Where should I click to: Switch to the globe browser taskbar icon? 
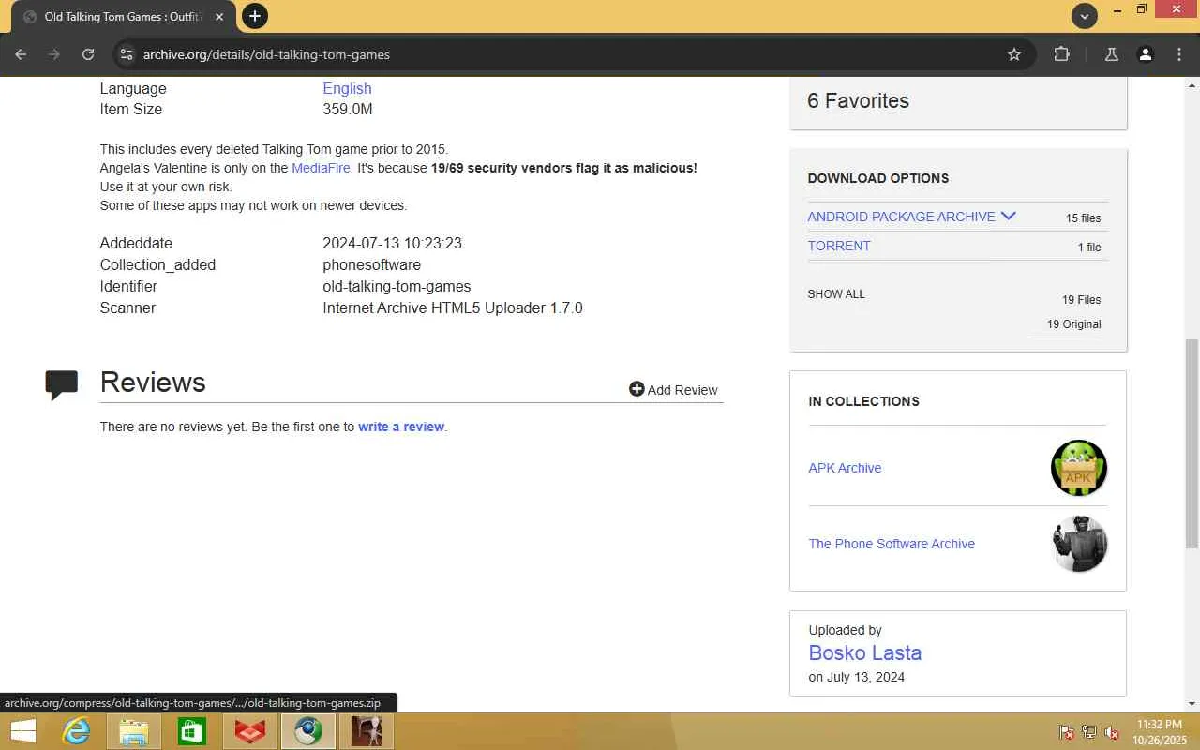pos(308,731)
